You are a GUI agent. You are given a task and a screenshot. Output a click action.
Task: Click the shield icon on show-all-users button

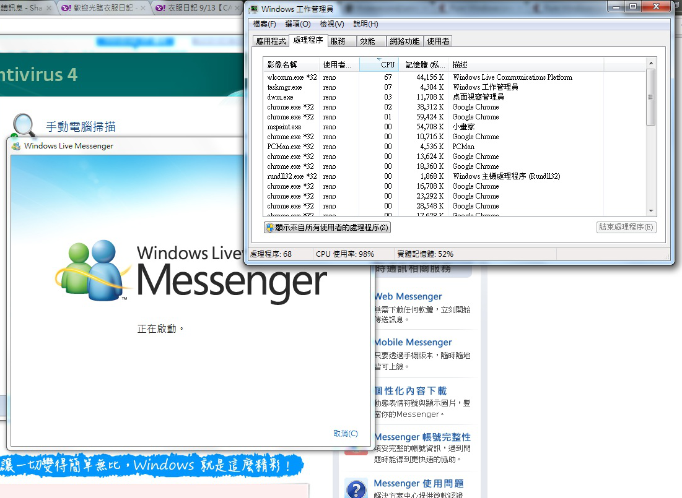tap(269, 227)
